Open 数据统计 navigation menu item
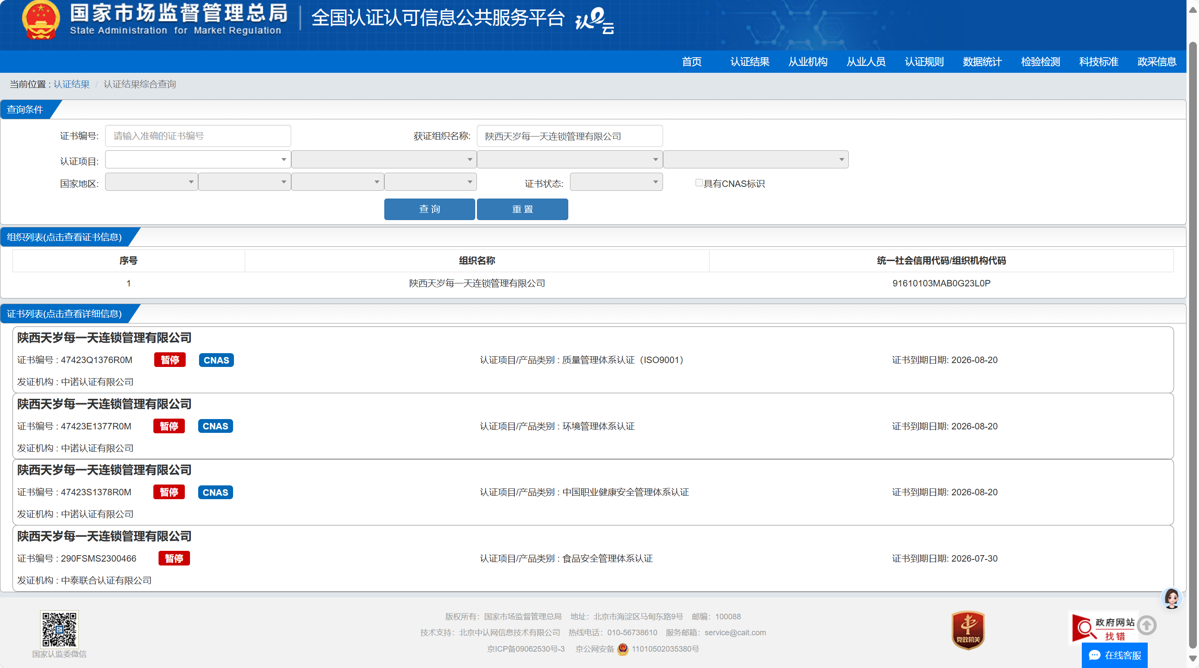The width and height of the screenshot is (1199, 668). (x=983, y=62)
